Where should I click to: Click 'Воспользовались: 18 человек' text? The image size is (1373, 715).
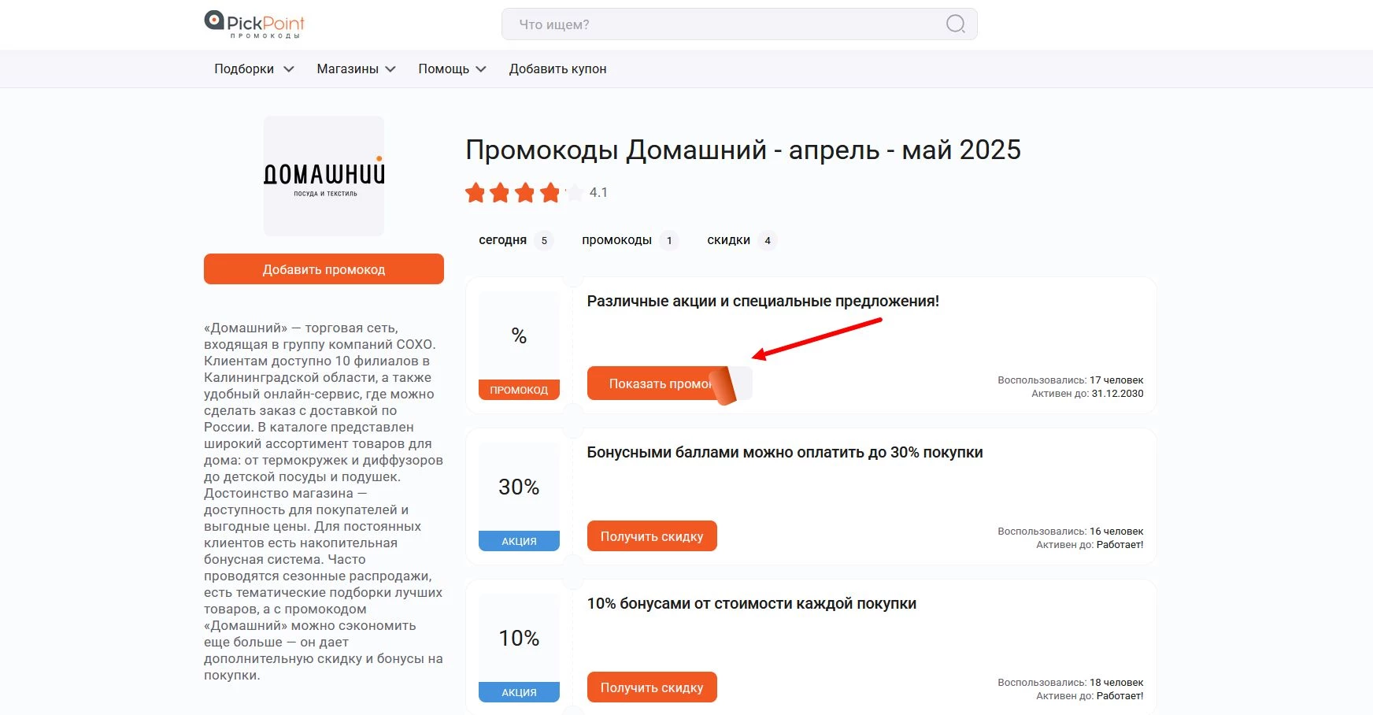pos(1071,683)
